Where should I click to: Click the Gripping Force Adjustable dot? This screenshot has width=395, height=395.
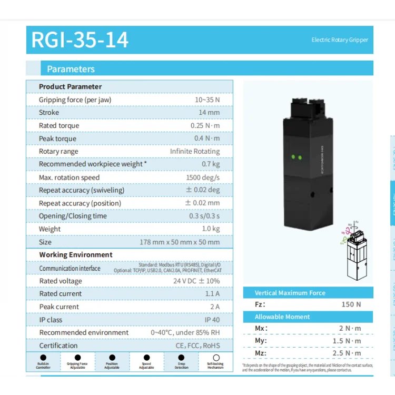click(x=77, y=358)
